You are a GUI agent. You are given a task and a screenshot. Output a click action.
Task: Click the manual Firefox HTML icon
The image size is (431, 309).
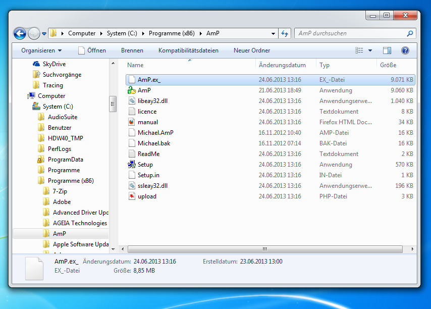pos(132,122)
